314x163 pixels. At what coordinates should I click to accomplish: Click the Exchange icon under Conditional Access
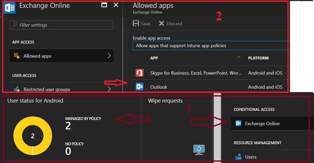pos(238,123)
